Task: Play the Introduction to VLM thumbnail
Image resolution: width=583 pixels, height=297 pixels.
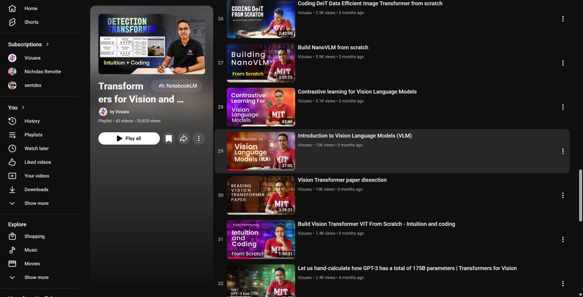Action: click(x=261, y=151)
